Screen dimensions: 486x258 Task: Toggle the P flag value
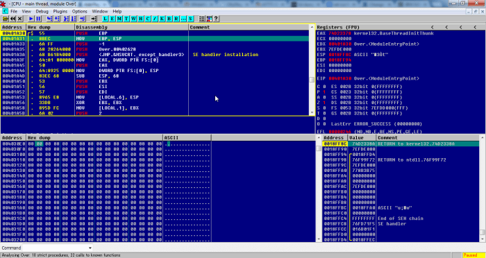click(x=324, y=92)
